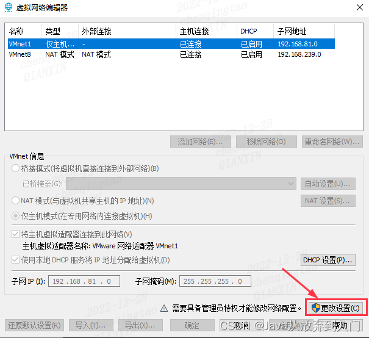Click the globe icon in title bar
The image size is (369, 338).
[9, 7]
